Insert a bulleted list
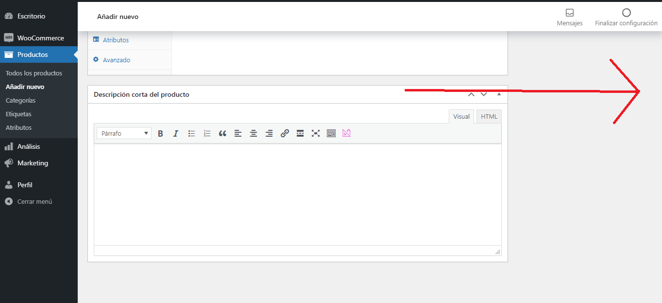This screenshot has height=303, width=662. (191, 133)
